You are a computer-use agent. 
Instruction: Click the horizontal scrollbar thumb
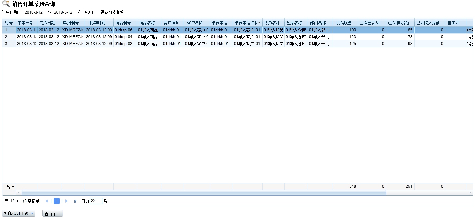(204, 193)
